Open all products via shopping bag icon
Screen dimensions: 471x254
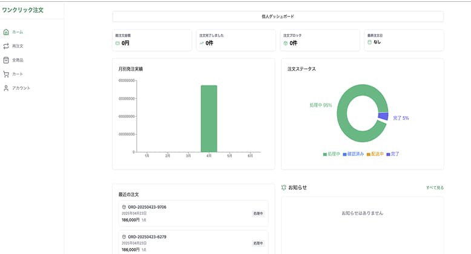[6, 60]
